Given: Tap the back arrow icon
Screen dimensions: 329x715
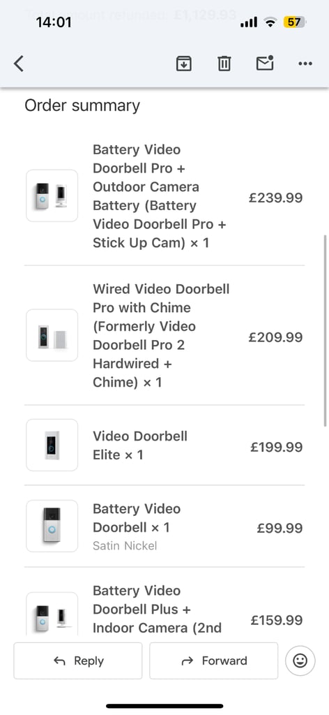Looking at the screenshot, I should click(19, 64).
